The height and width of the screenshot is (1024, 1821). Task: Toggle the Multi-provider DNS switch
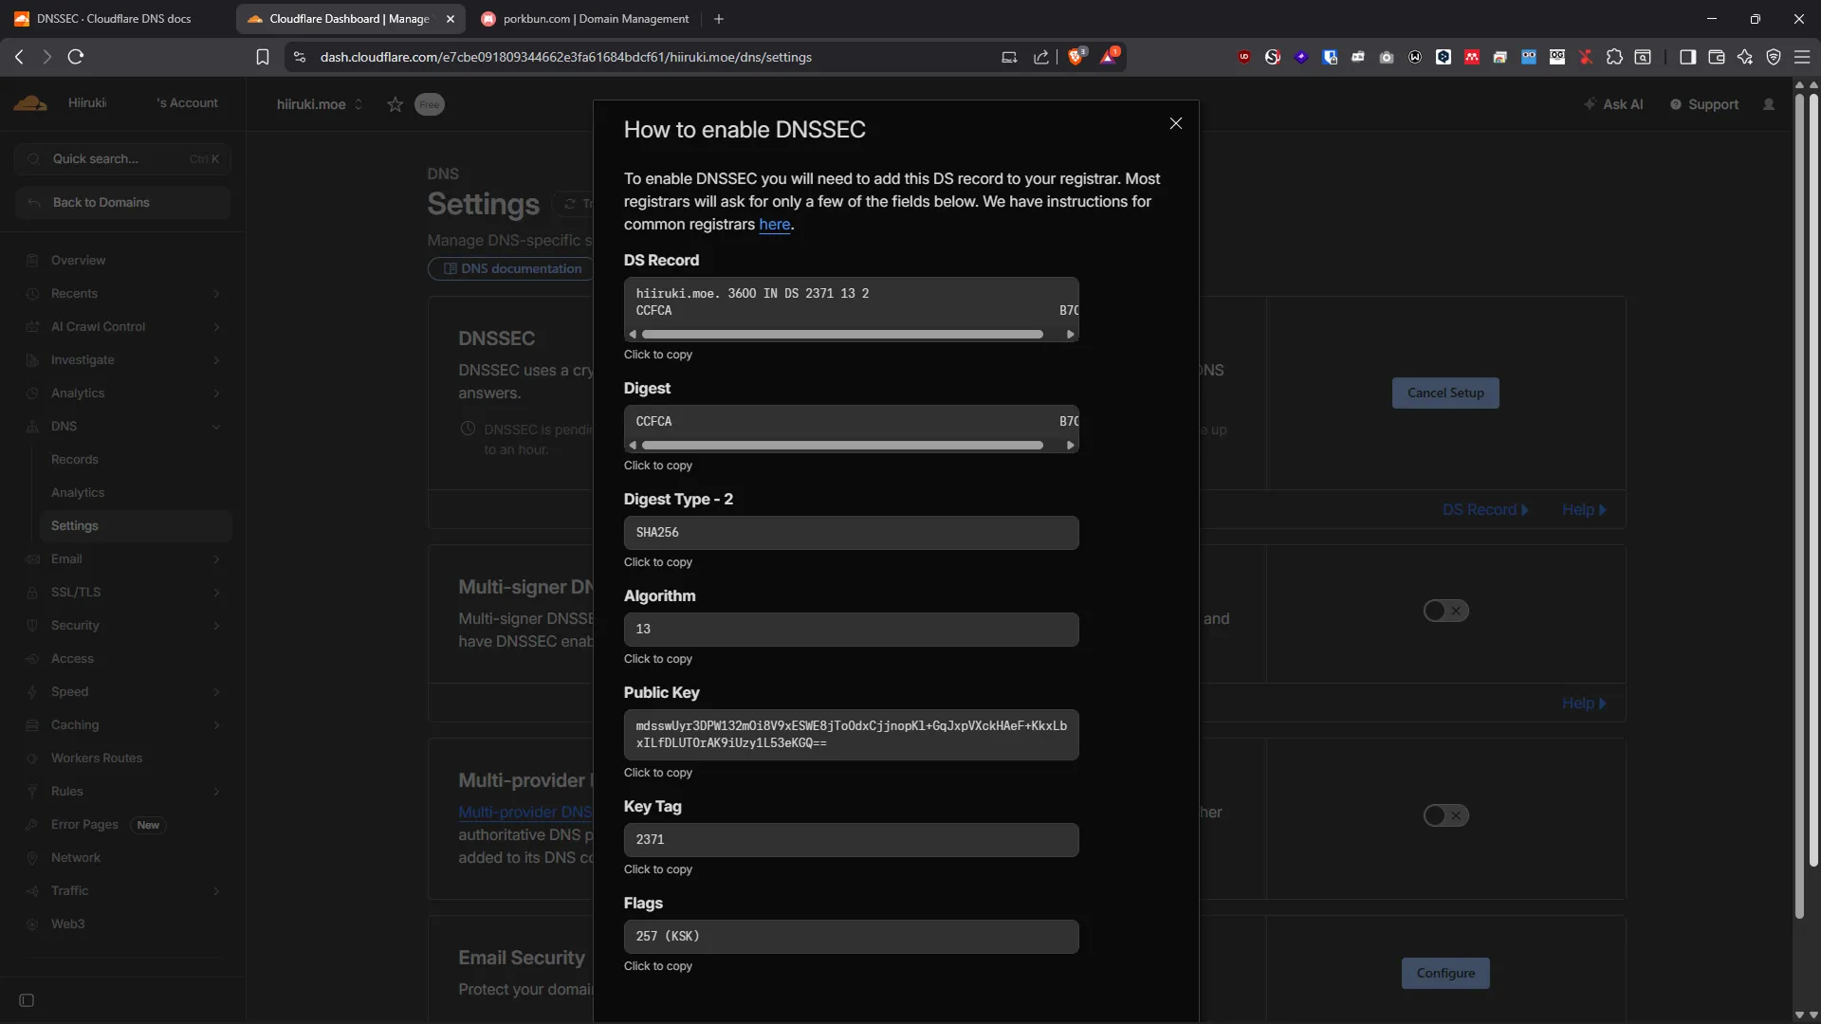[1445, 815]
